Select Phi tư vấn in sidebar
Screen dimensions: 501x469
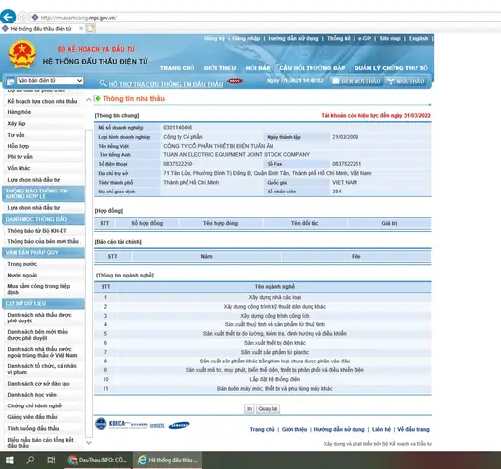click(x=21, y=157)
